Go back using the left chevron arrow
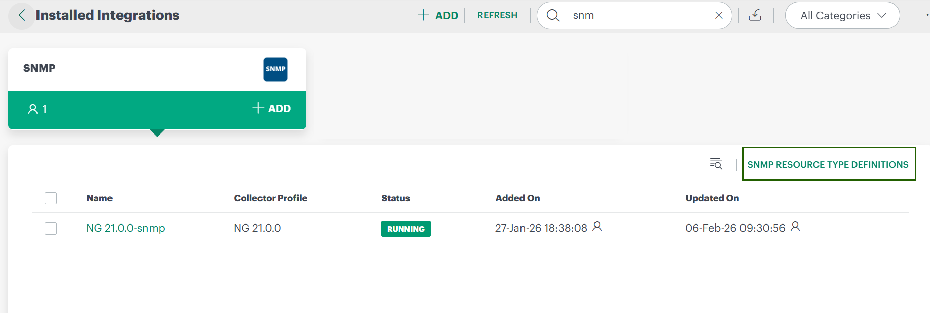Screen dimensions: 930x313 (x=22, y=16)
